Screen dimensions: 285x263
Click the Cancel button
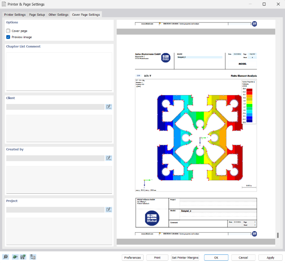[x=243, y=257]
